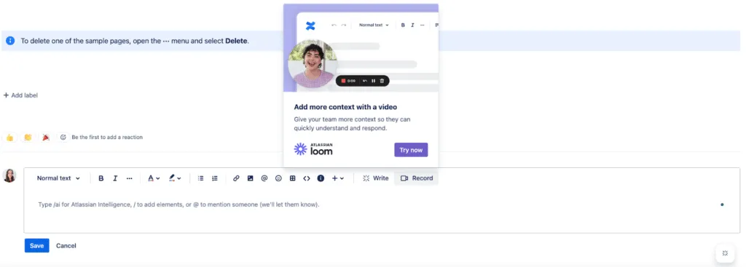The image size is (746, 267).
Task: Open the emoji picker in toolbar
Action: [x=278, y=178]
